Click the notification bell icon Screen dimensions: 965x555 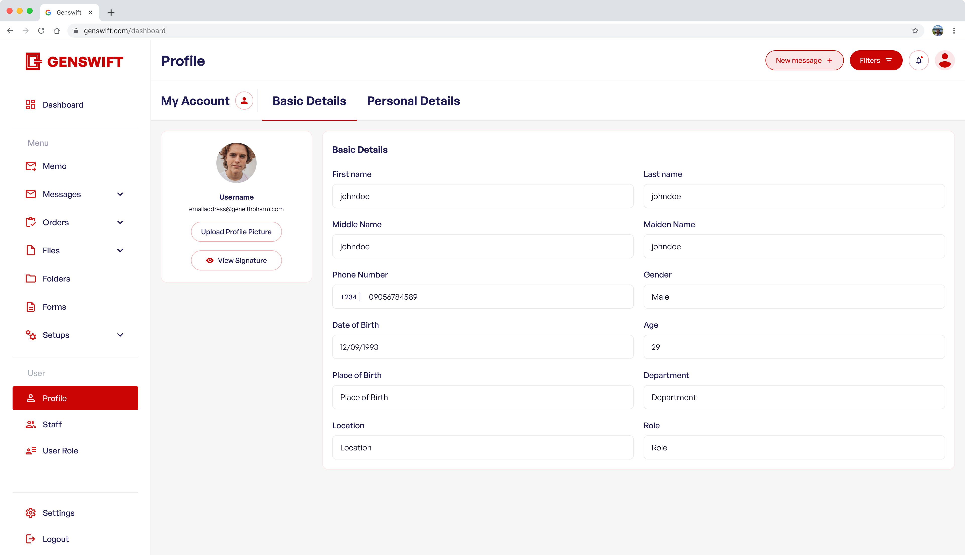point(919,60)
